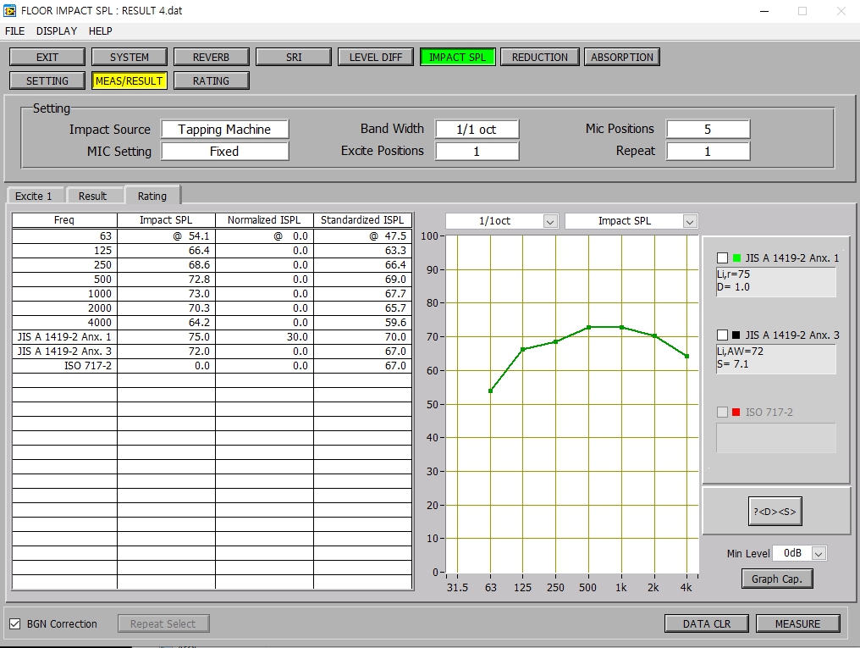This screenshot has height=648, width=860.
Task: Select the SRI mode button
Action: 294,57
